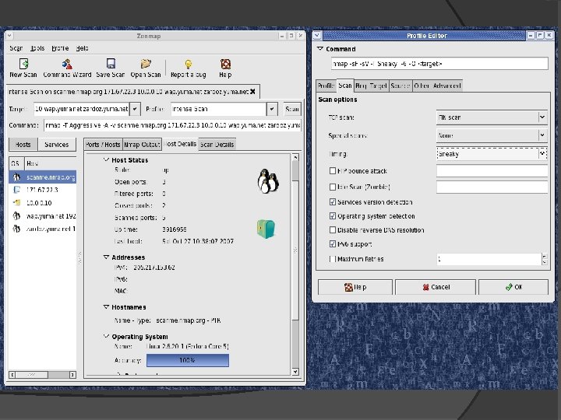The image size is (561, 420).
Task: Click the green safe security icon in Host Details
Action: click(266, 229)
